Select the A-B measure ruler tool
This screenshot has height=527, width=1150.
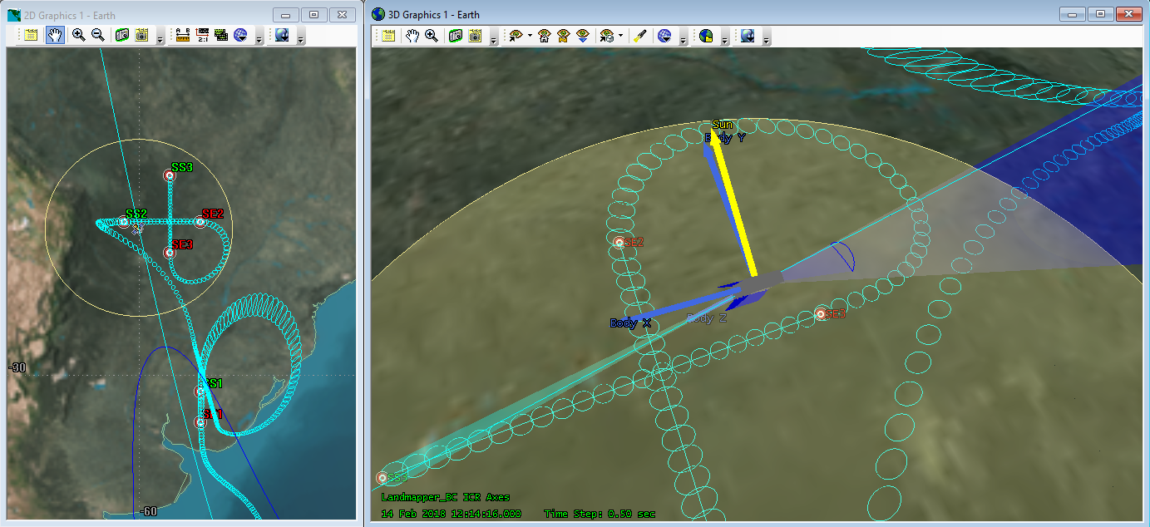coord(182,35)
